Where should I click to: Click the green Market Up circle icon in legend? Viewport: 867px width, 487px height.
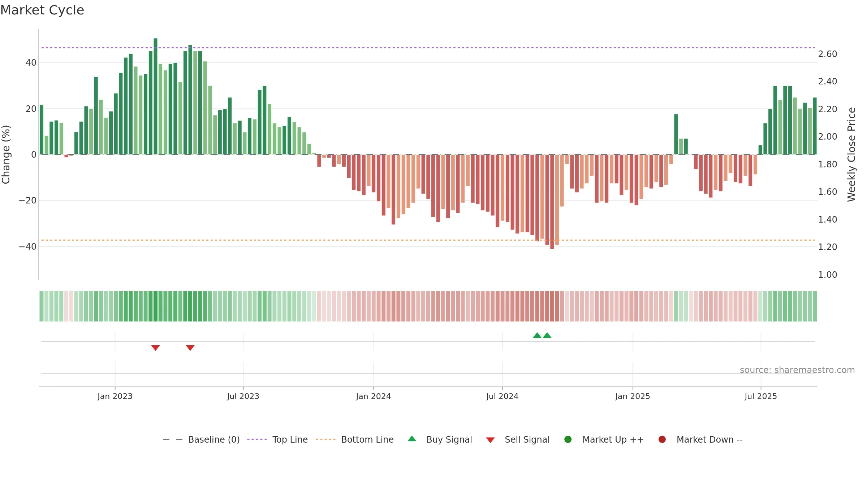click(568, 439)
